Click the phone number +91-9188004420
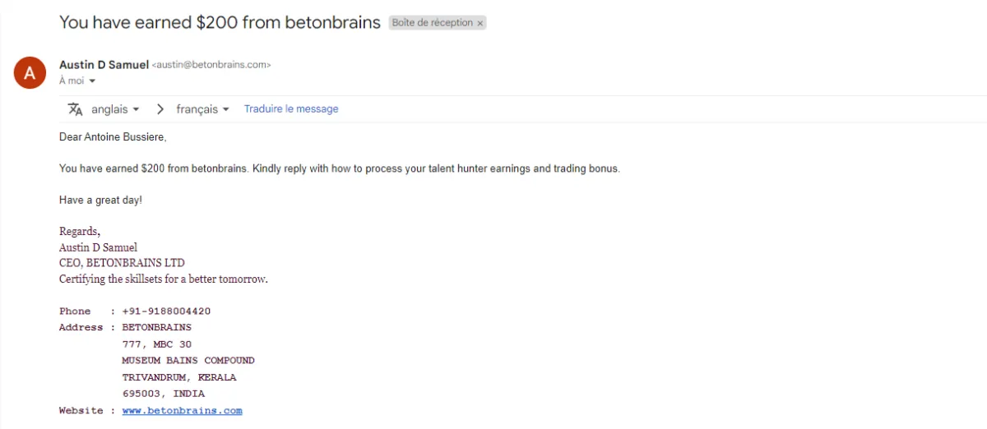Screen dimensions: 987x429 (x=166, y=311)
